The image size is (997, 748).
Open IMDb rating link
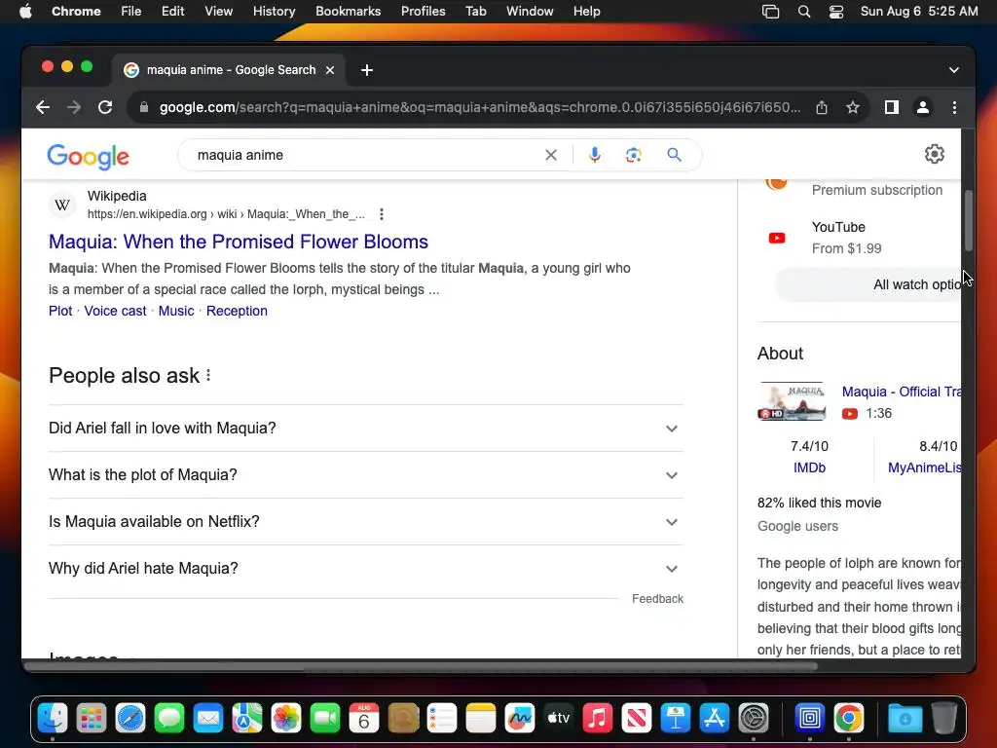[809, 467]
